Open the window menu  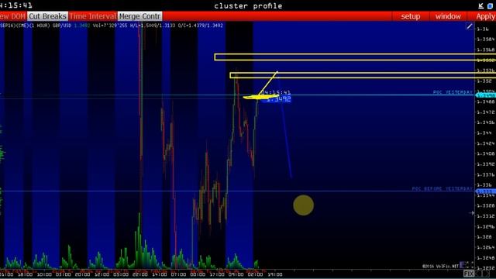coord(448,16)
